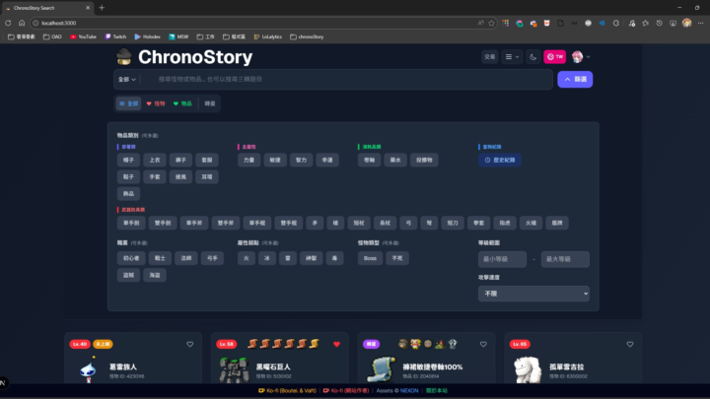
Task: Click the 最小等級 level input field
Action: click(502, 259)
